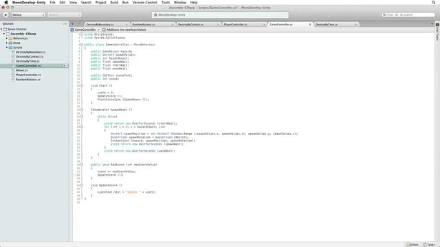This screenshot has height=247, width=440.
Task: Open the Errors pad from the status bar
Action: pos(412,244)
